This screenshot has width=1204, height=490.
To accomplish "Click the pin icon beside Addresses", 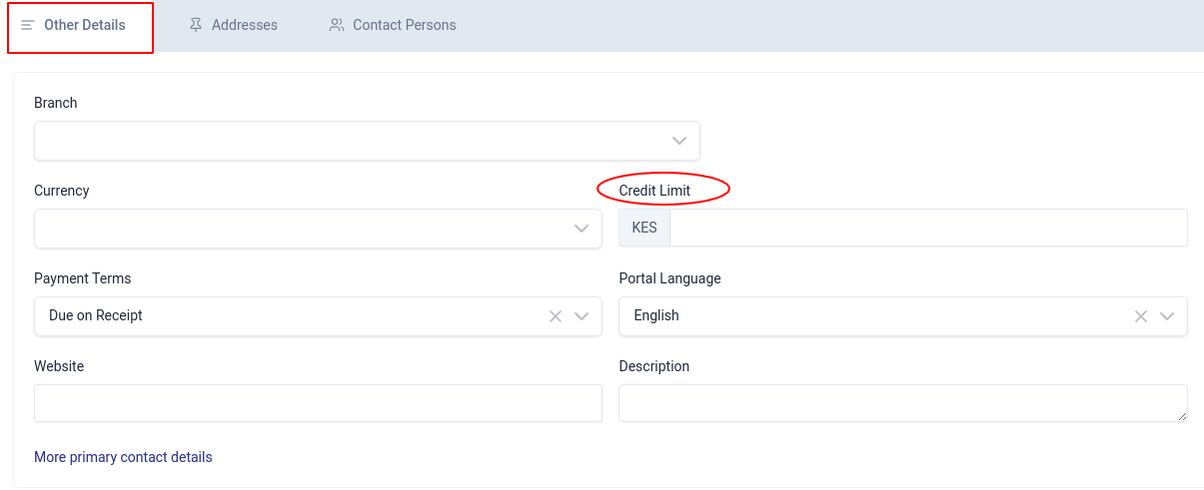I will coord(196,25).
